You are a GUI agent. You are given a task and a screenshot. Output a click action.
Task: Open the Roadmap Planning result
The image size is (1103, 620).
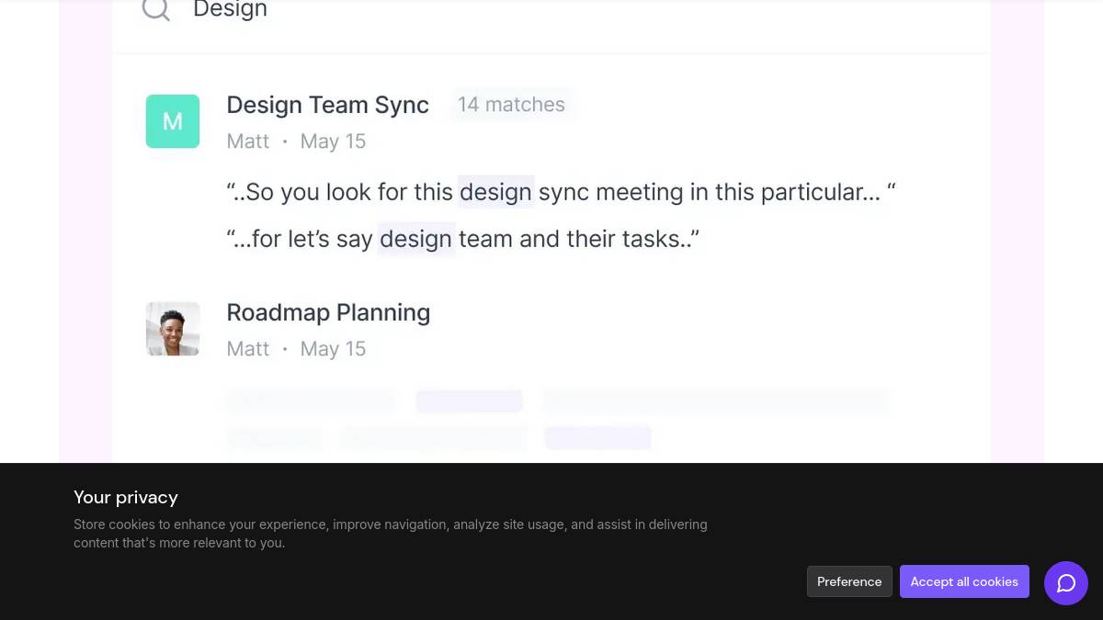tap(328, 312)
